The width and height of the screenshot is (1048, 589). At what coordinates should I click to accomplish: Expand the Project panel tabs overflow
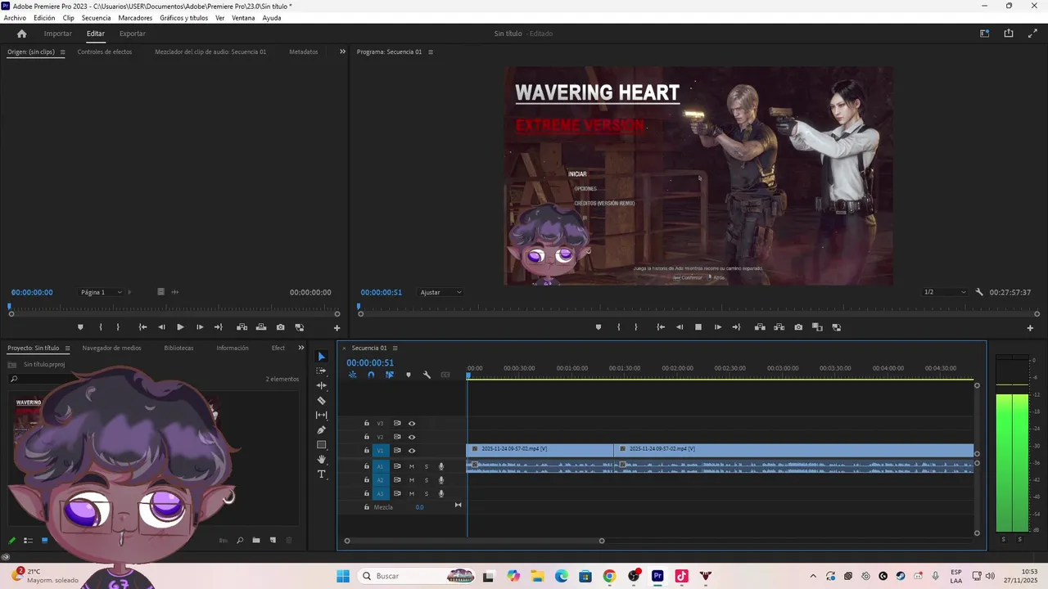300,348
